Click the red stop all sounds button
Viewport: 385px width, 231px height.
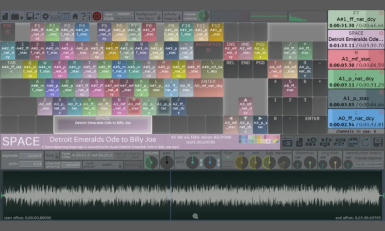[x=97, y=16]
